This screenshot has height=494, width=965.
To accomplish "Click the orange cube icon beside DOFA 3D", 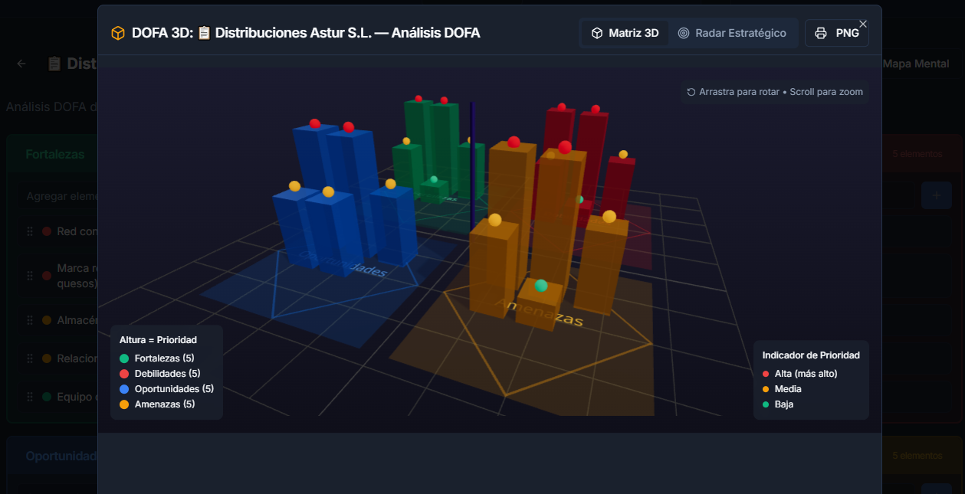I will (x=118, y=33).
